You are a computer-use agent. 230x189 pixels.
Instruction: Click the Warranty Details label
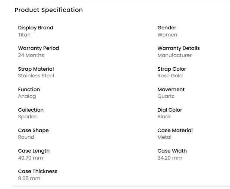[x=179, y=48]
